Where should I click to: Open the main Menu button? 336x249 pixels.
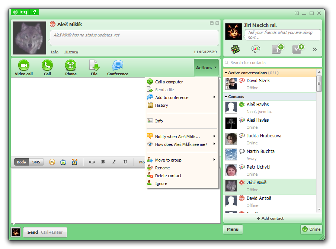(233, 229)
